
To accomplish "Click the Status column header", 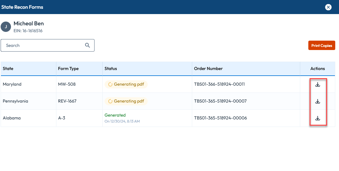I will point(110,69).
